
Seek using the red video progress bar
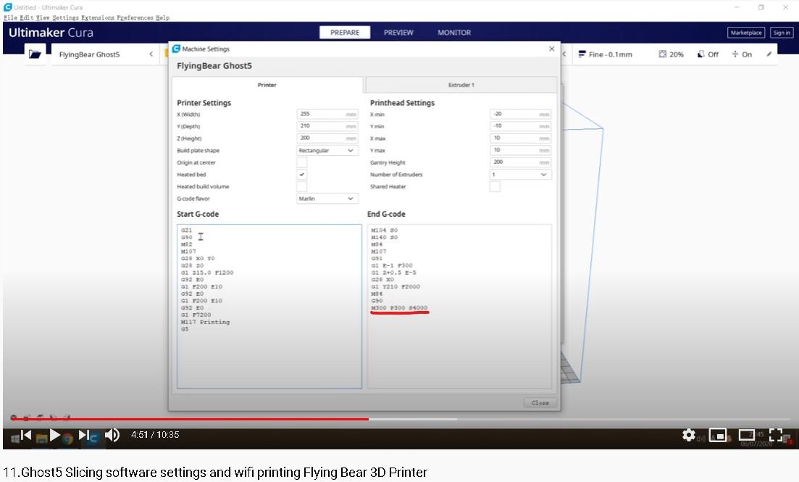[190, 419]
